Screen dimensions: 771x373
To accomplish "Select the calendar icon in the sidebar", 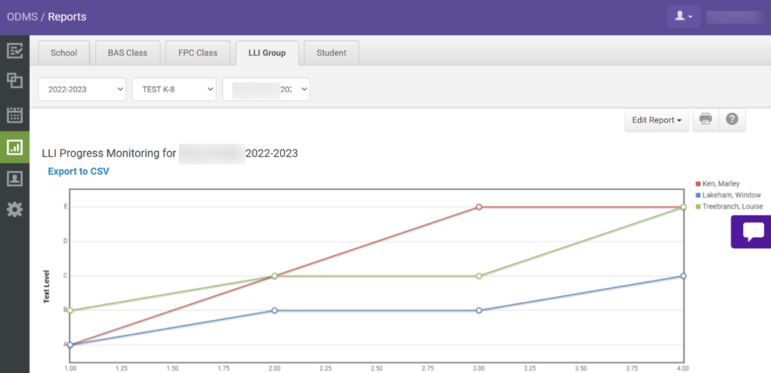I will (x=15, y=114).
